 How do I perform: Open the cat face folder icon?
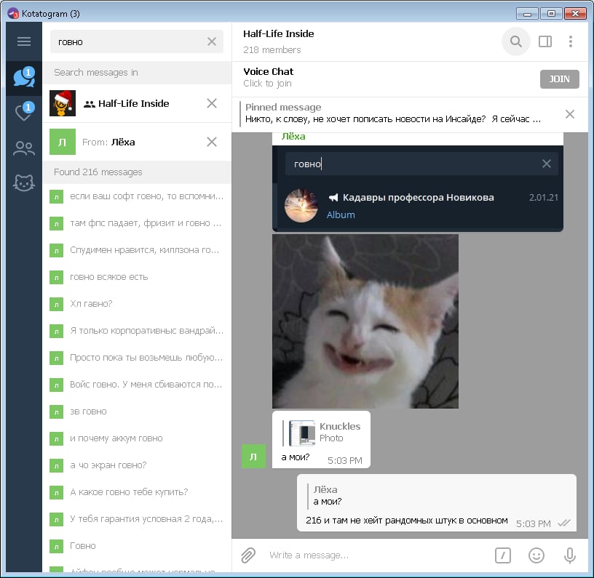(24, 183)
